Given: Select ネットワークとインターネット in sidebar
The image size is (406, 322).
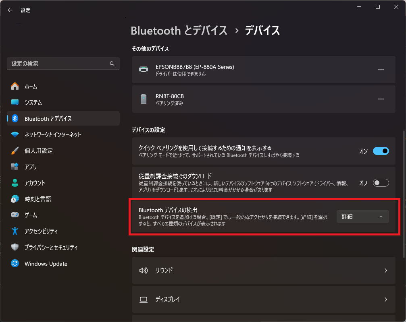Looking at the screenshot, I should [x=63, y=135].
